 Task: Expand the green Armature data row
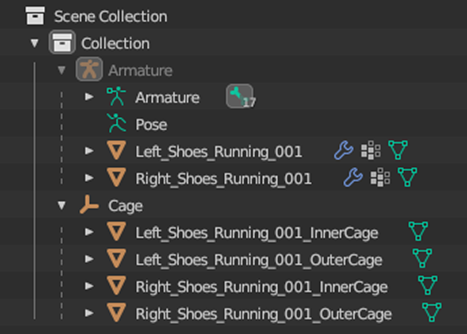89,97
